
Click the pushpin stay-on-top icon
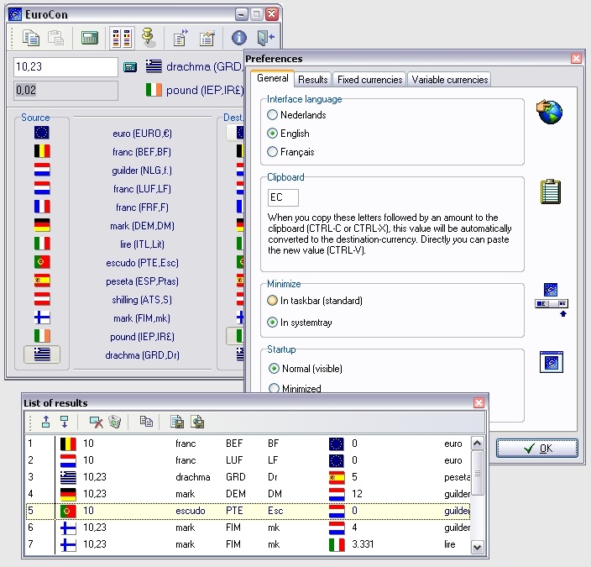[x=149, y=38]
